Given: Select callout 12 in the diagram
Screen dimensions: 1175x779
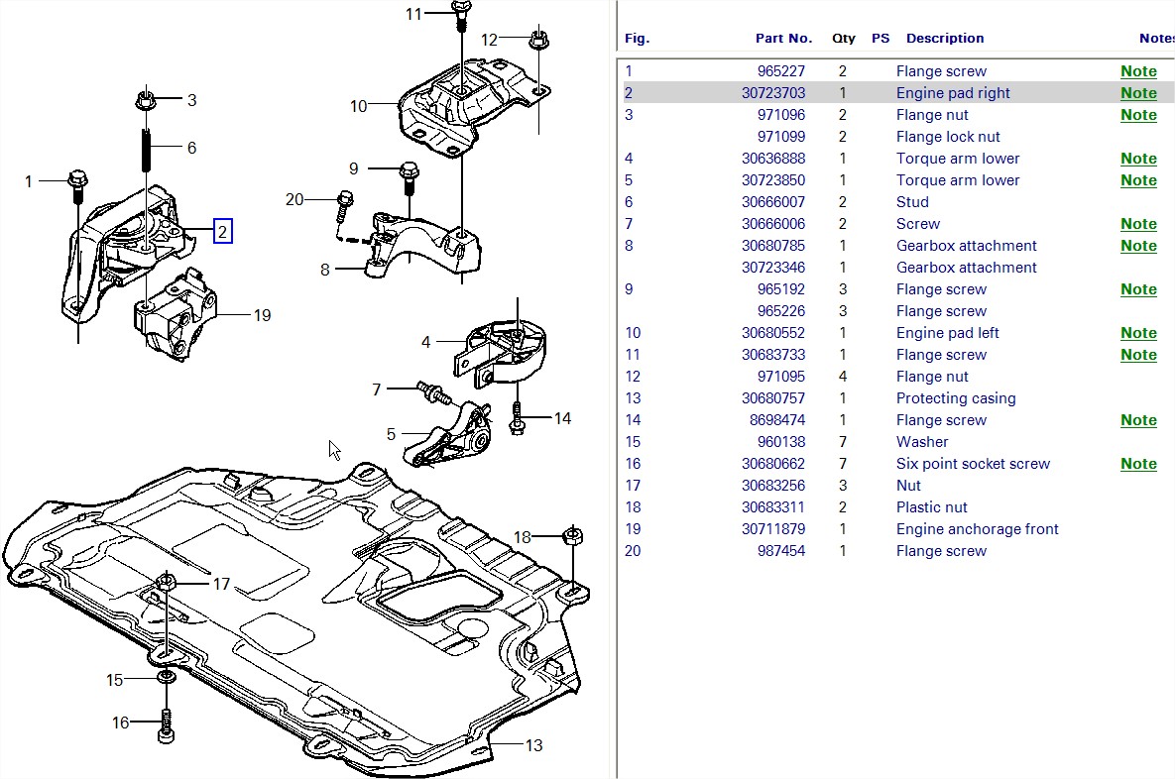Looking at the screenshot, I should coord(489,40).
